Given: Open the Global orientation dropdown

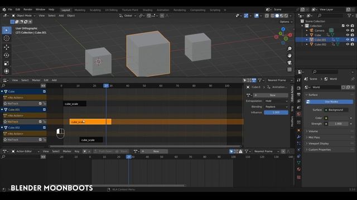Looking at the screenshot, I should 128,16.
